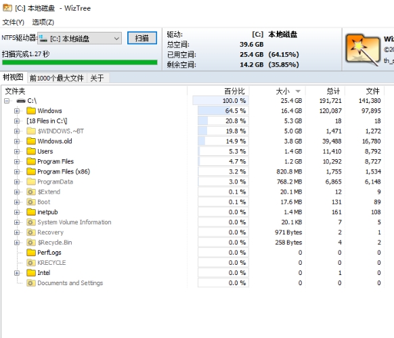Screen dimensions: 394x338
Task: Click the WizTree app icon in title bar
Action: (x=7, y=8)
